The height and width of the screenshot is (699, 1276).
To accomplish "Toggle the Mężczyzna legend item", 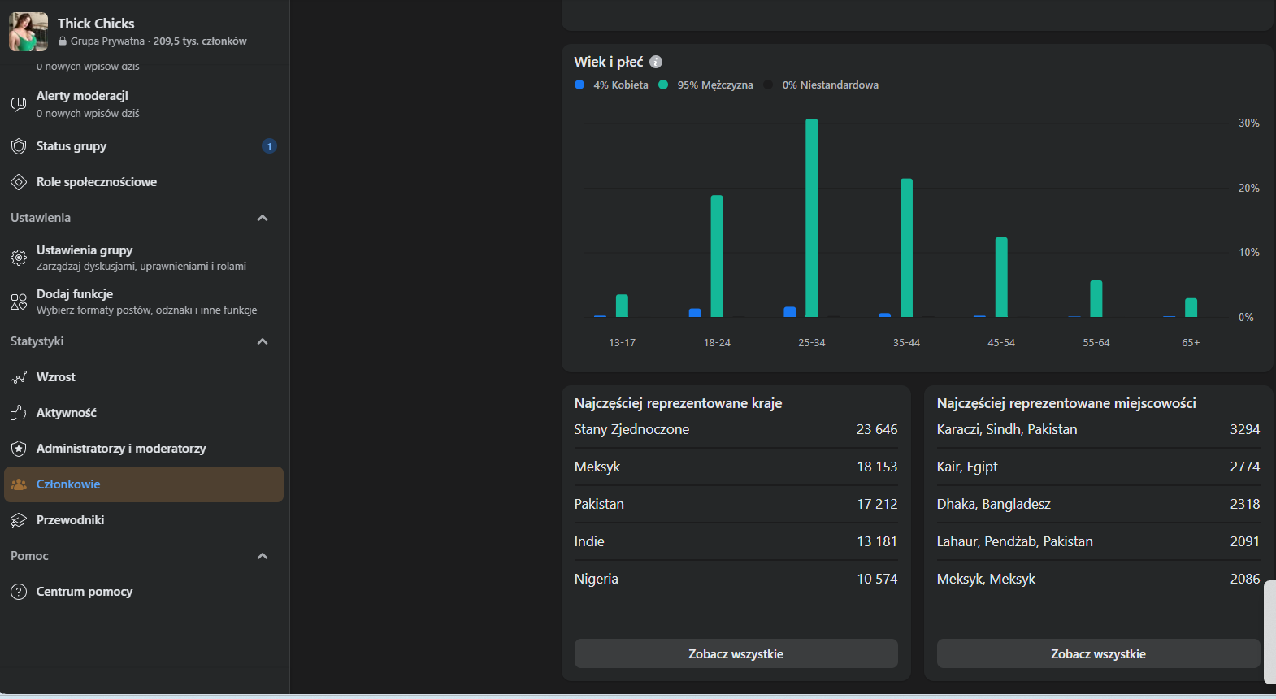I will tap(706, 85).
